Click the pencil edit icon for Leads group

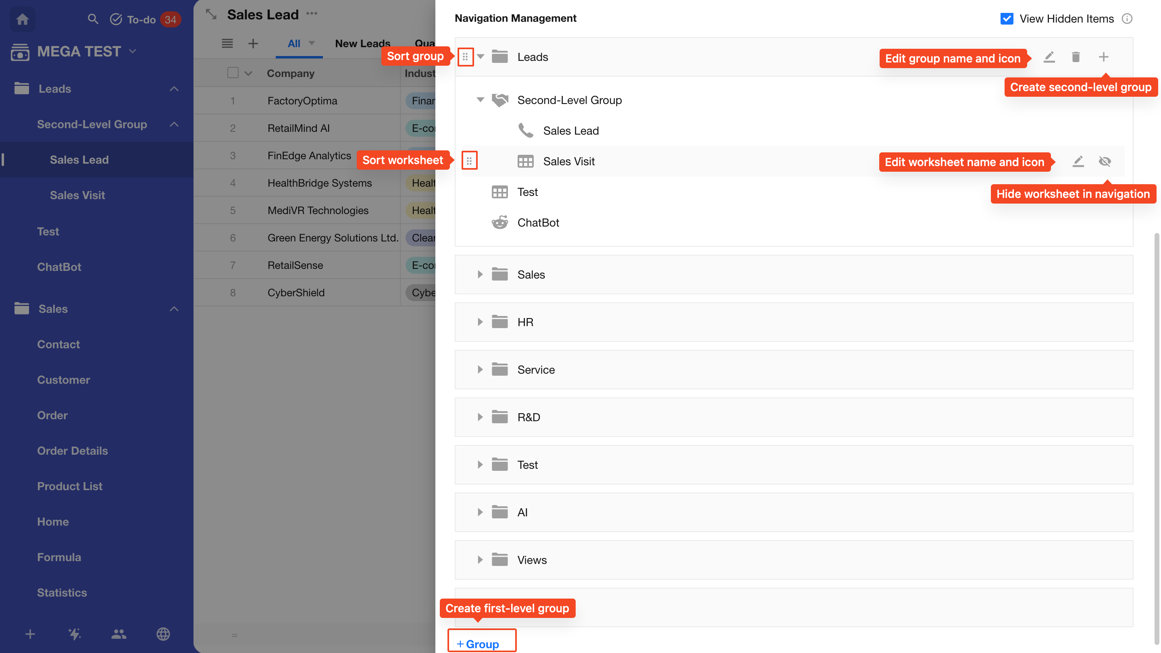pyautogui.click(x=1049, y=57)
